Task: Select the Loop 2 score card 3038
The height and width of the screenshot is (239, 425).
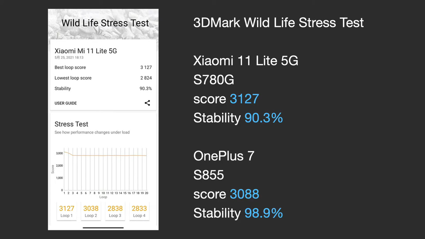Action: coord(91,211)
